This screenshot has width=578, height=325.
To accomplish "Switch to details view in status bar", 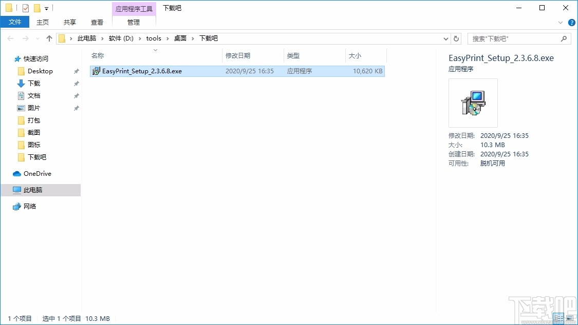I will pos(559,318).
